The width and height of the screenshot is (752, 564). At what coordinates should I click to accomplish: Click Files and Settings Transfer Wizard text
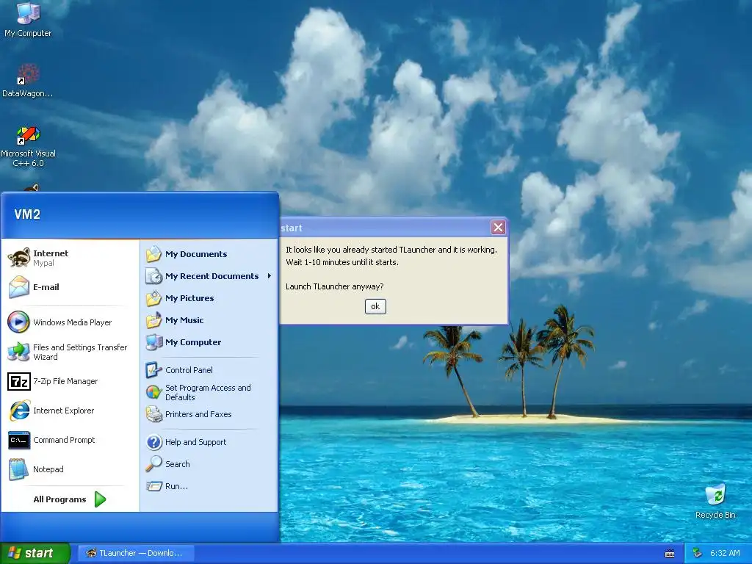tap(80, 352)
